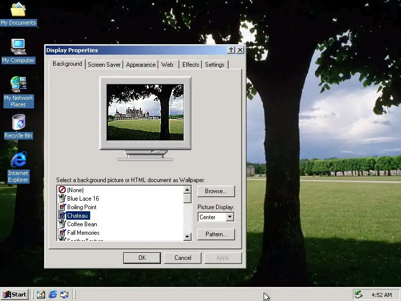The height and width of the screenshot is (301, 401).
Task: Switch to the Background tab
Action: [67, 64]
